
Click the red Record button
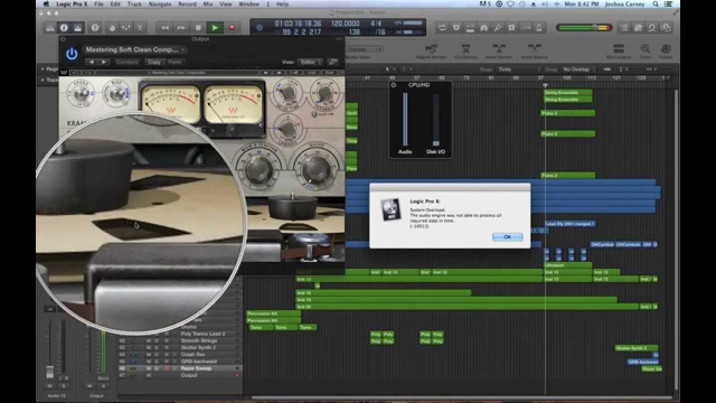[x=231, y=27]
